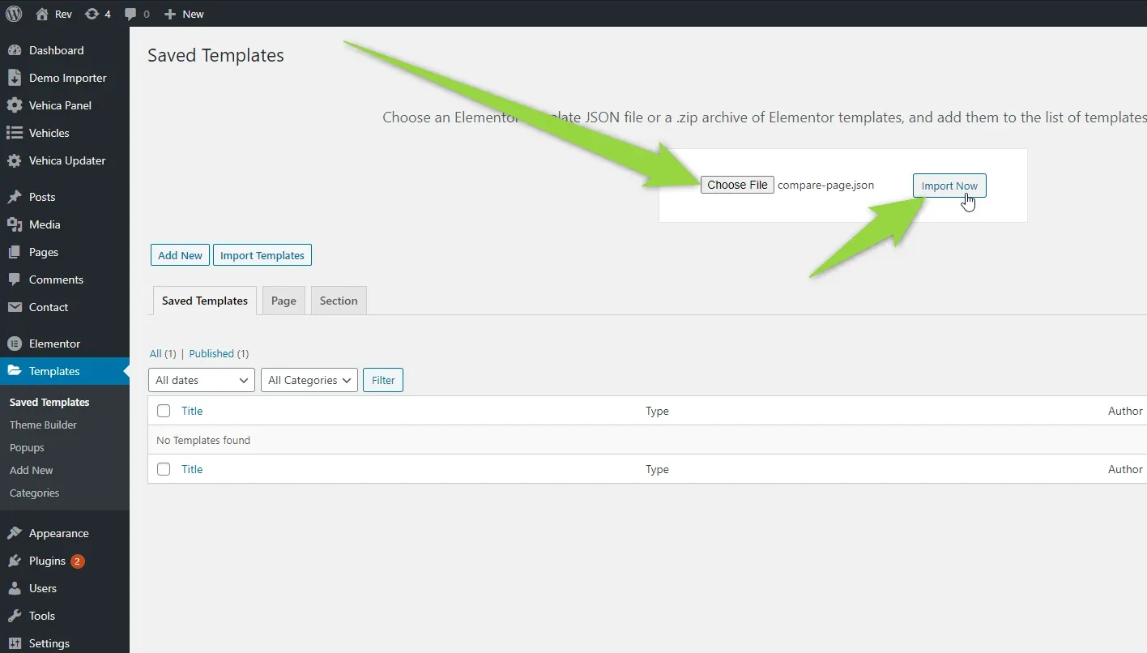Screen dimensions: 1147x653
Task: Switch to the Section tab
Action: [339, 301]
